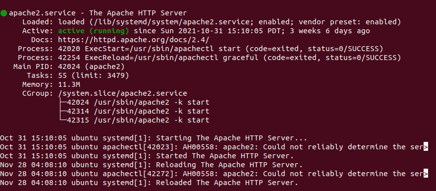This screenshot has width=436, height=191.
Task: Click log line 'Reloaded The Apache HTTP Server.'
Action: (x=149, y=183)
